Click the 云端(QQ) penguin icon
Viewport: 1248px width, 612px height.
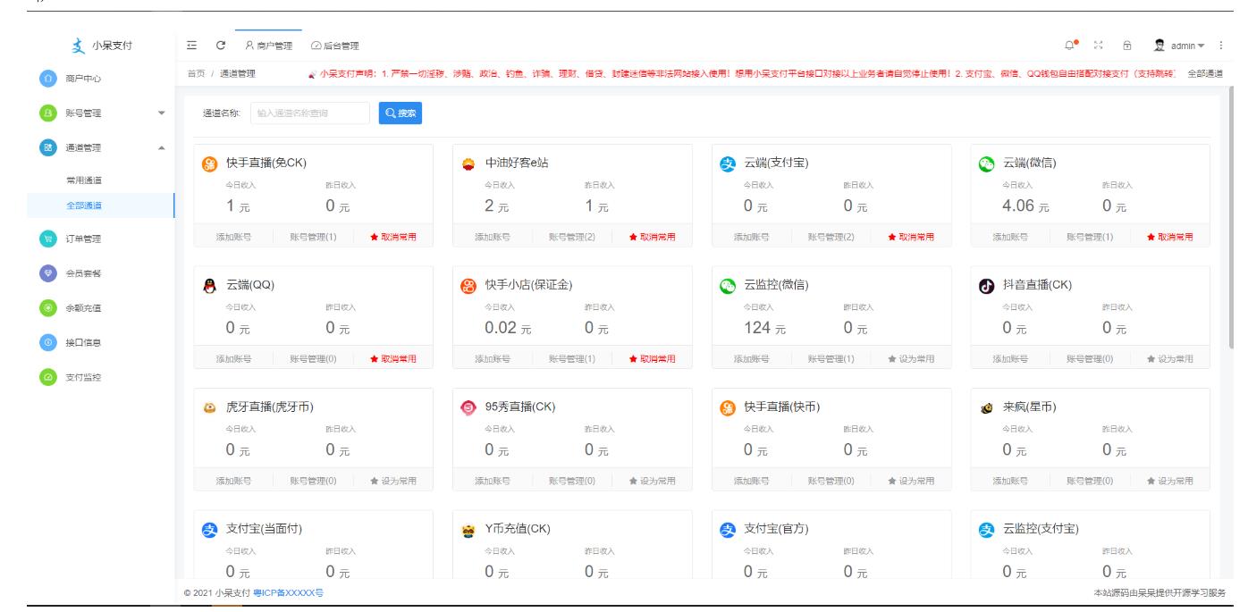tap(210, 285)
